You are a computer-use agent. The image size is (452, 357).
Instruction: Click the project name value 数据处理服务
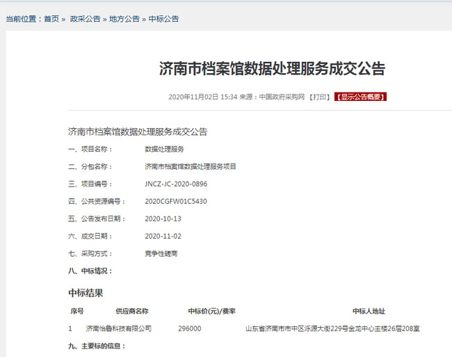click(164, 149)
